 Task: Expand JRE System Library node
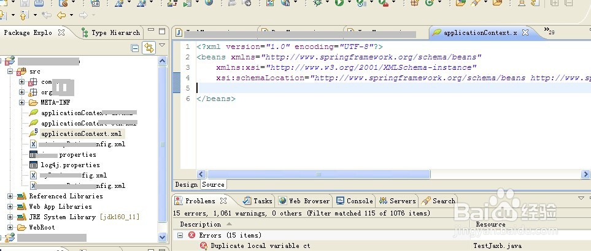pyautogui.click(x=10, y=217)
